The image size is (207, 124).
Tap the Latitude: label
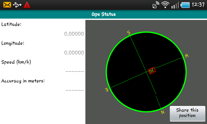[11, 24]
